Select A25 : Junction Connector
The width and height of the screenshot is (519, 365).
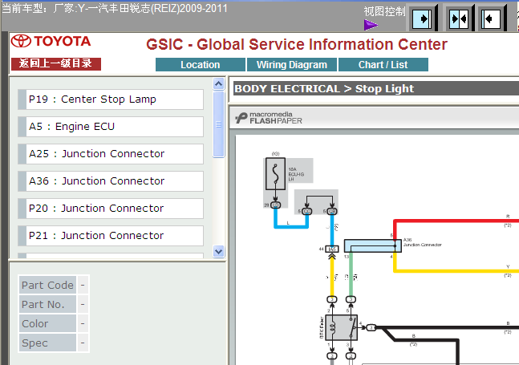pyautogui.click(x=111, y=154)
